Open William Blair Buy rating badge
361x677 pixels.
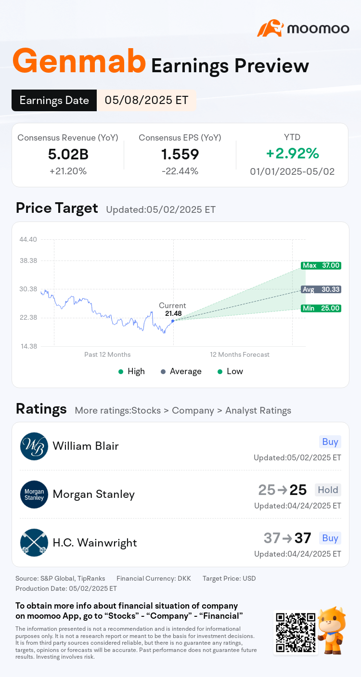(330, 442)
